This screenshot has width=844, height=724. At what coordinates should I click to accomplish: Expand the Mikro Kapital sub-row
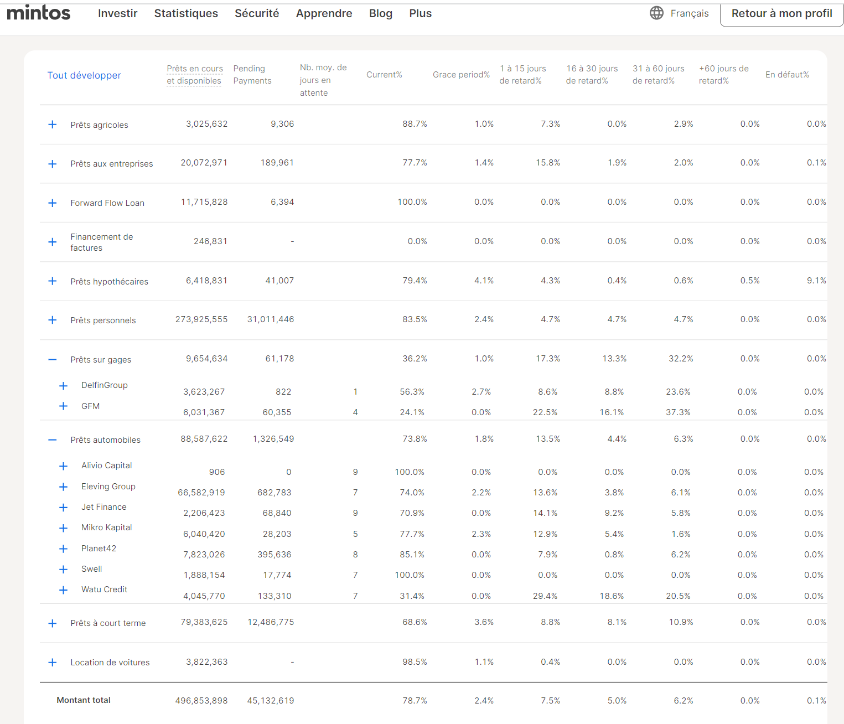(x=63, y=528)
